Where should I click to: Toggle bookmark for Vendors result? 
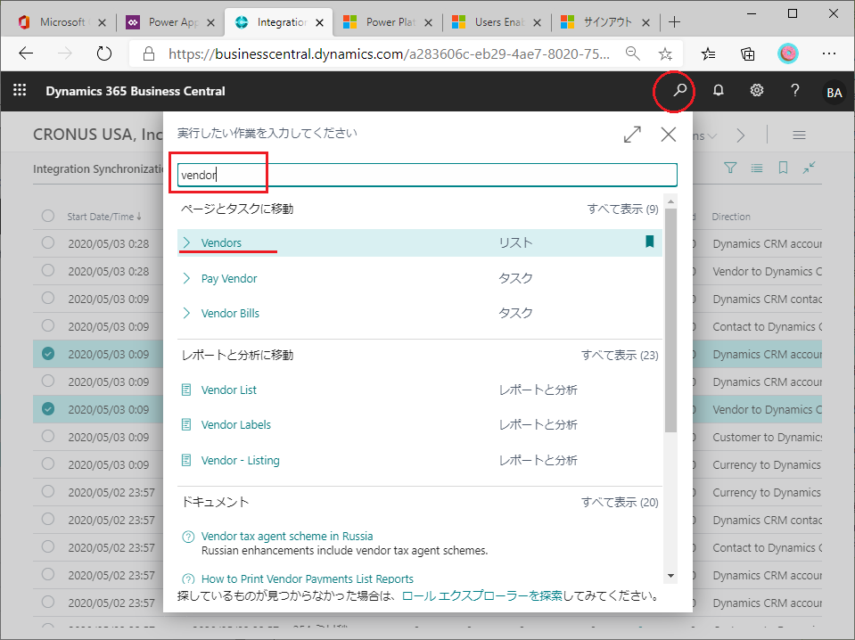pos(649,242)
